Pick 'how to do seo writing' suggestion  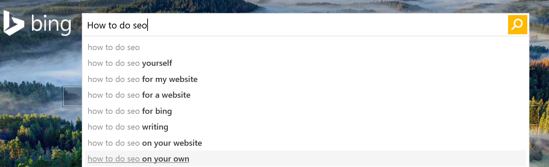(x=305, y=127)
